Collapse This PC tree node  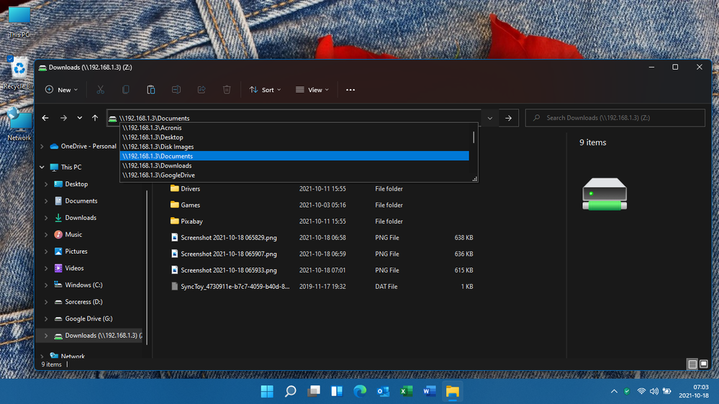pos(42,167)
